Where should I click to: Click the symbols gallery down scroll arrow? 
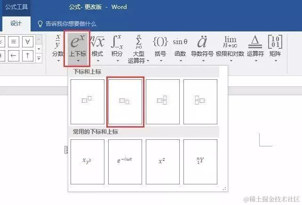(x=39, y=49)
